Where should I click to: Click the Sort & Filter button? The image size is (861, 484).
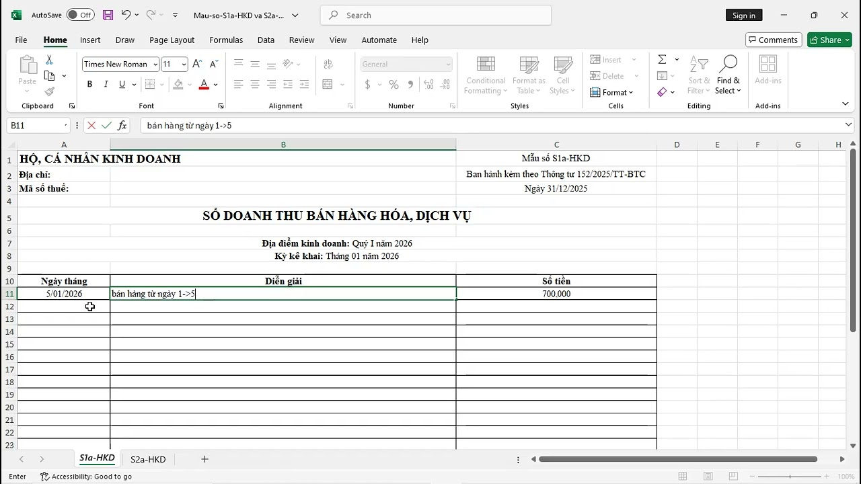699,75
